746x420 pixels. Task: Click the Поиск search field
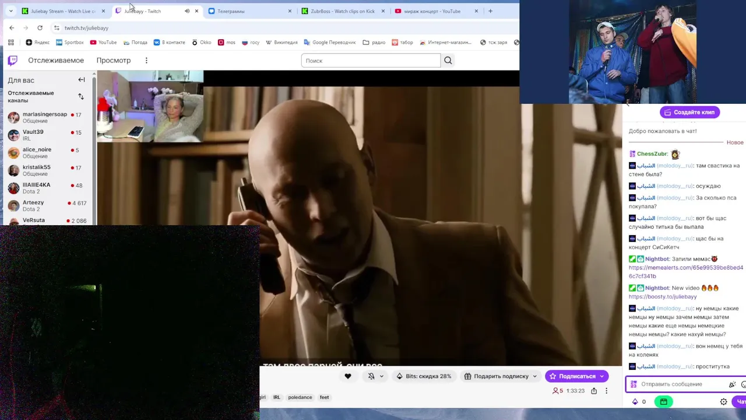[371, 60]
